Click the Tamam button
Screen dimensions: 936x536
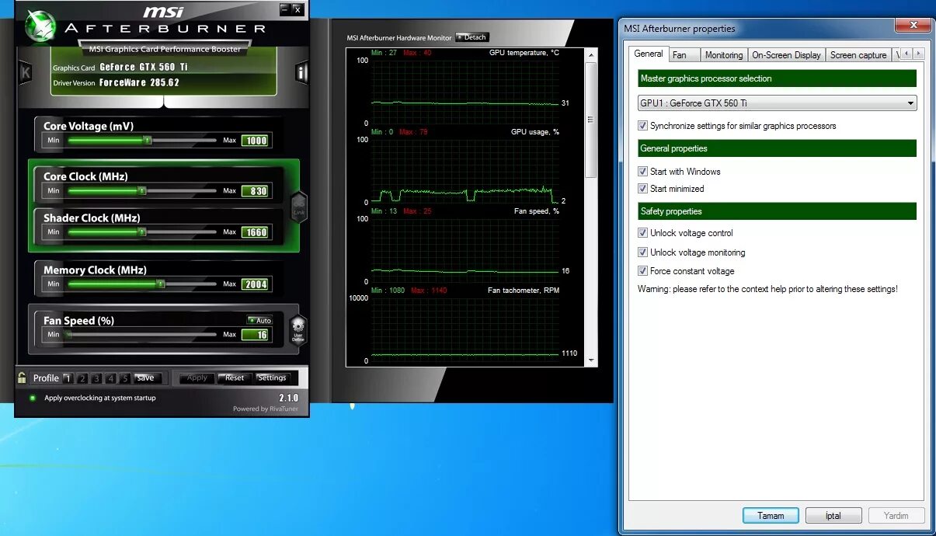coord(771,516)
